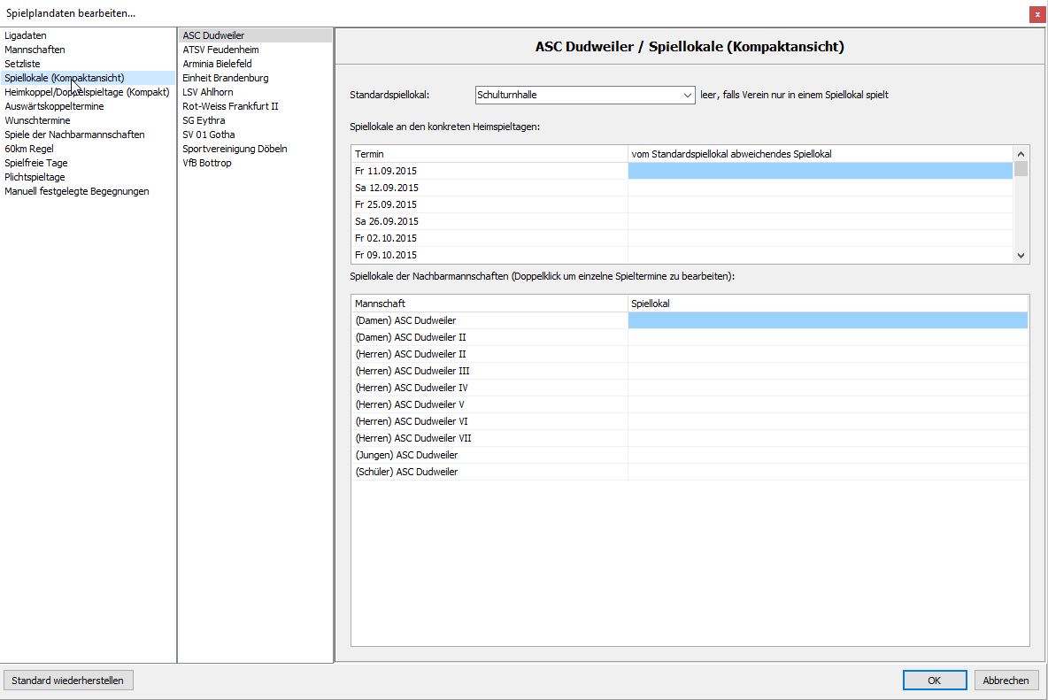Open the Mannschaften section

click(35, 50)
